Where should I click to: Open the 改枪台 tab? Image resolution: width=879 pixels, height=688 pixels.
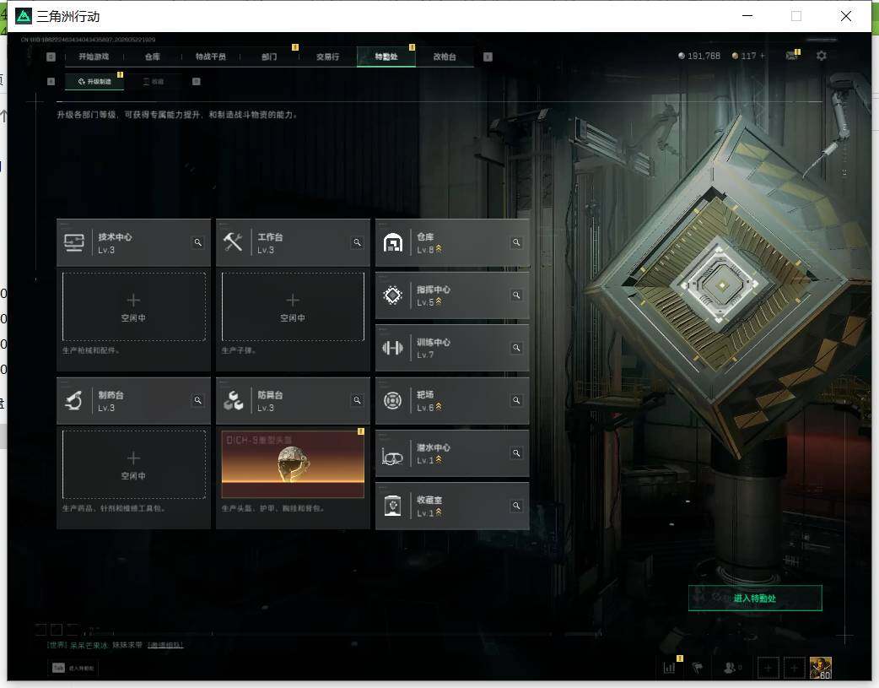[445, 57]
